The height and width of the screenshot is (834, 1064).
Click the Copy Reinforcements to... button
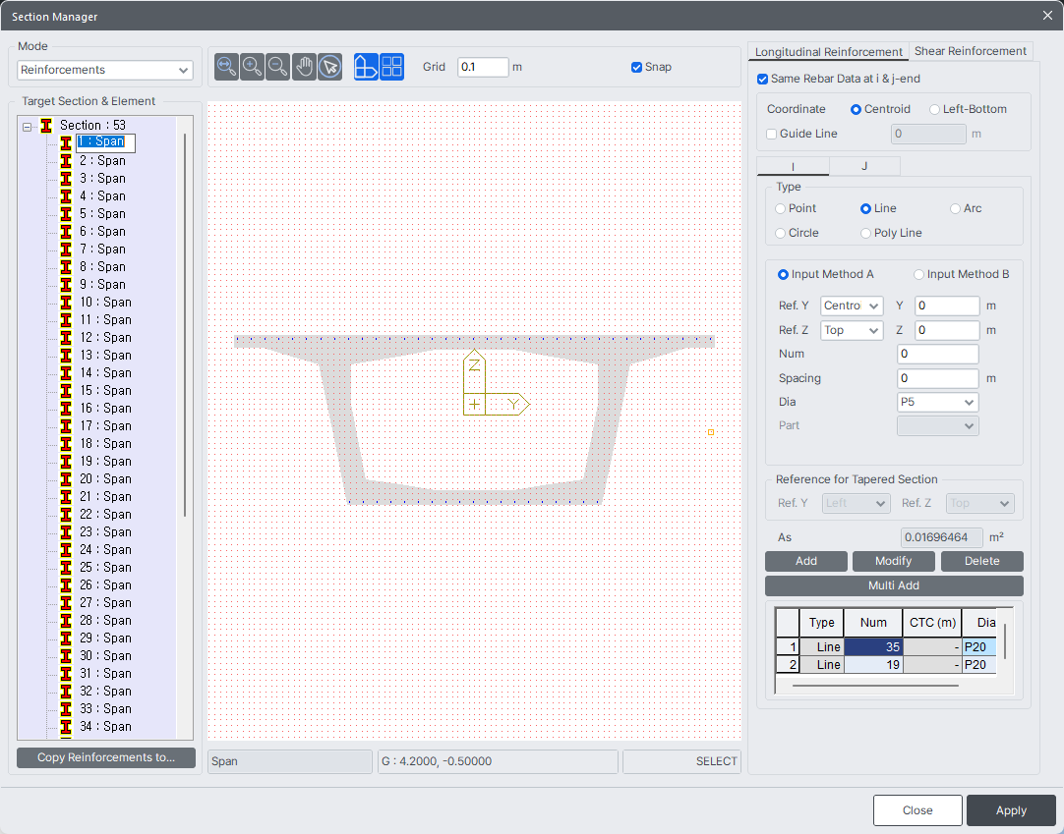pos(106,757)
